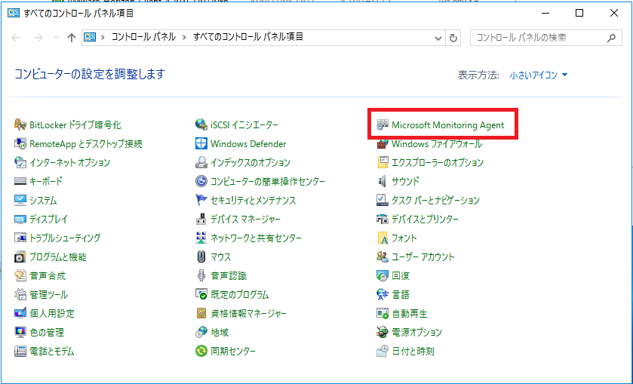Screen dimensions: 633x384
Task: Open the 電話とモデム icon
Action: coord(20,351)
